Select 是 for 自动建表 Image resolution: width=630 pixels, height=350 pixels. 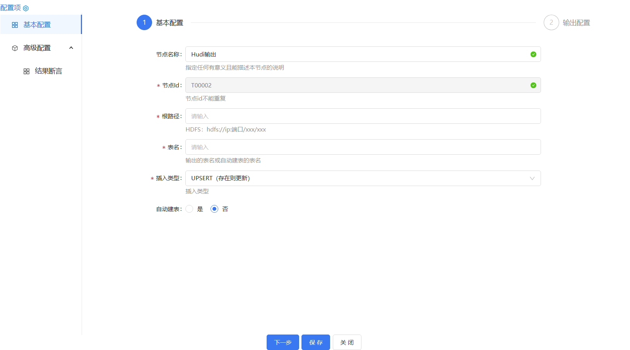click(x=189, y=209)
